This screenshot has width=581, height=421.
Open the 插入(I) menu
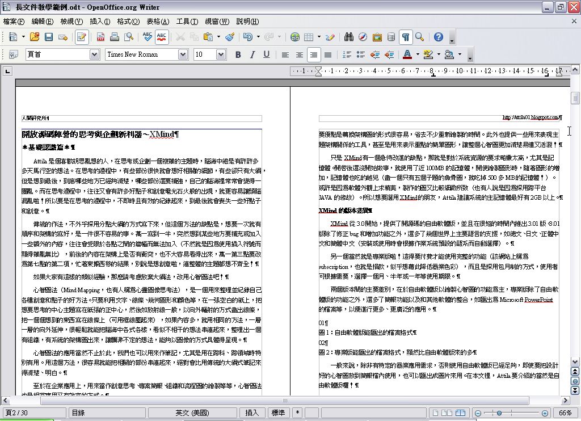100,22
